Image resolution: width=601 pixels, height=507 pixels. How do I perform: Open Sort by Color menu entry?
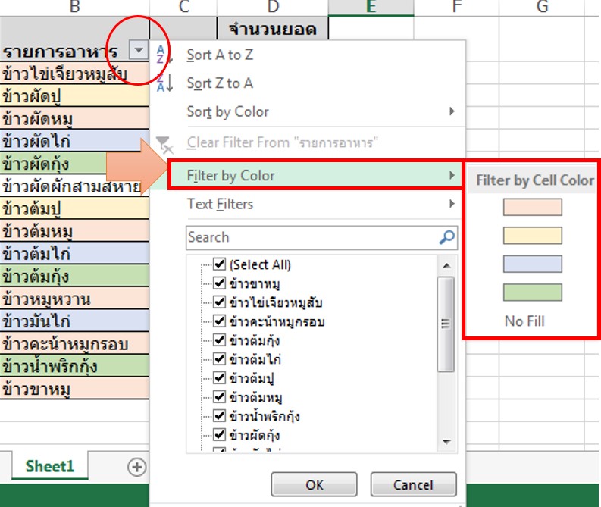click(307, 111)
